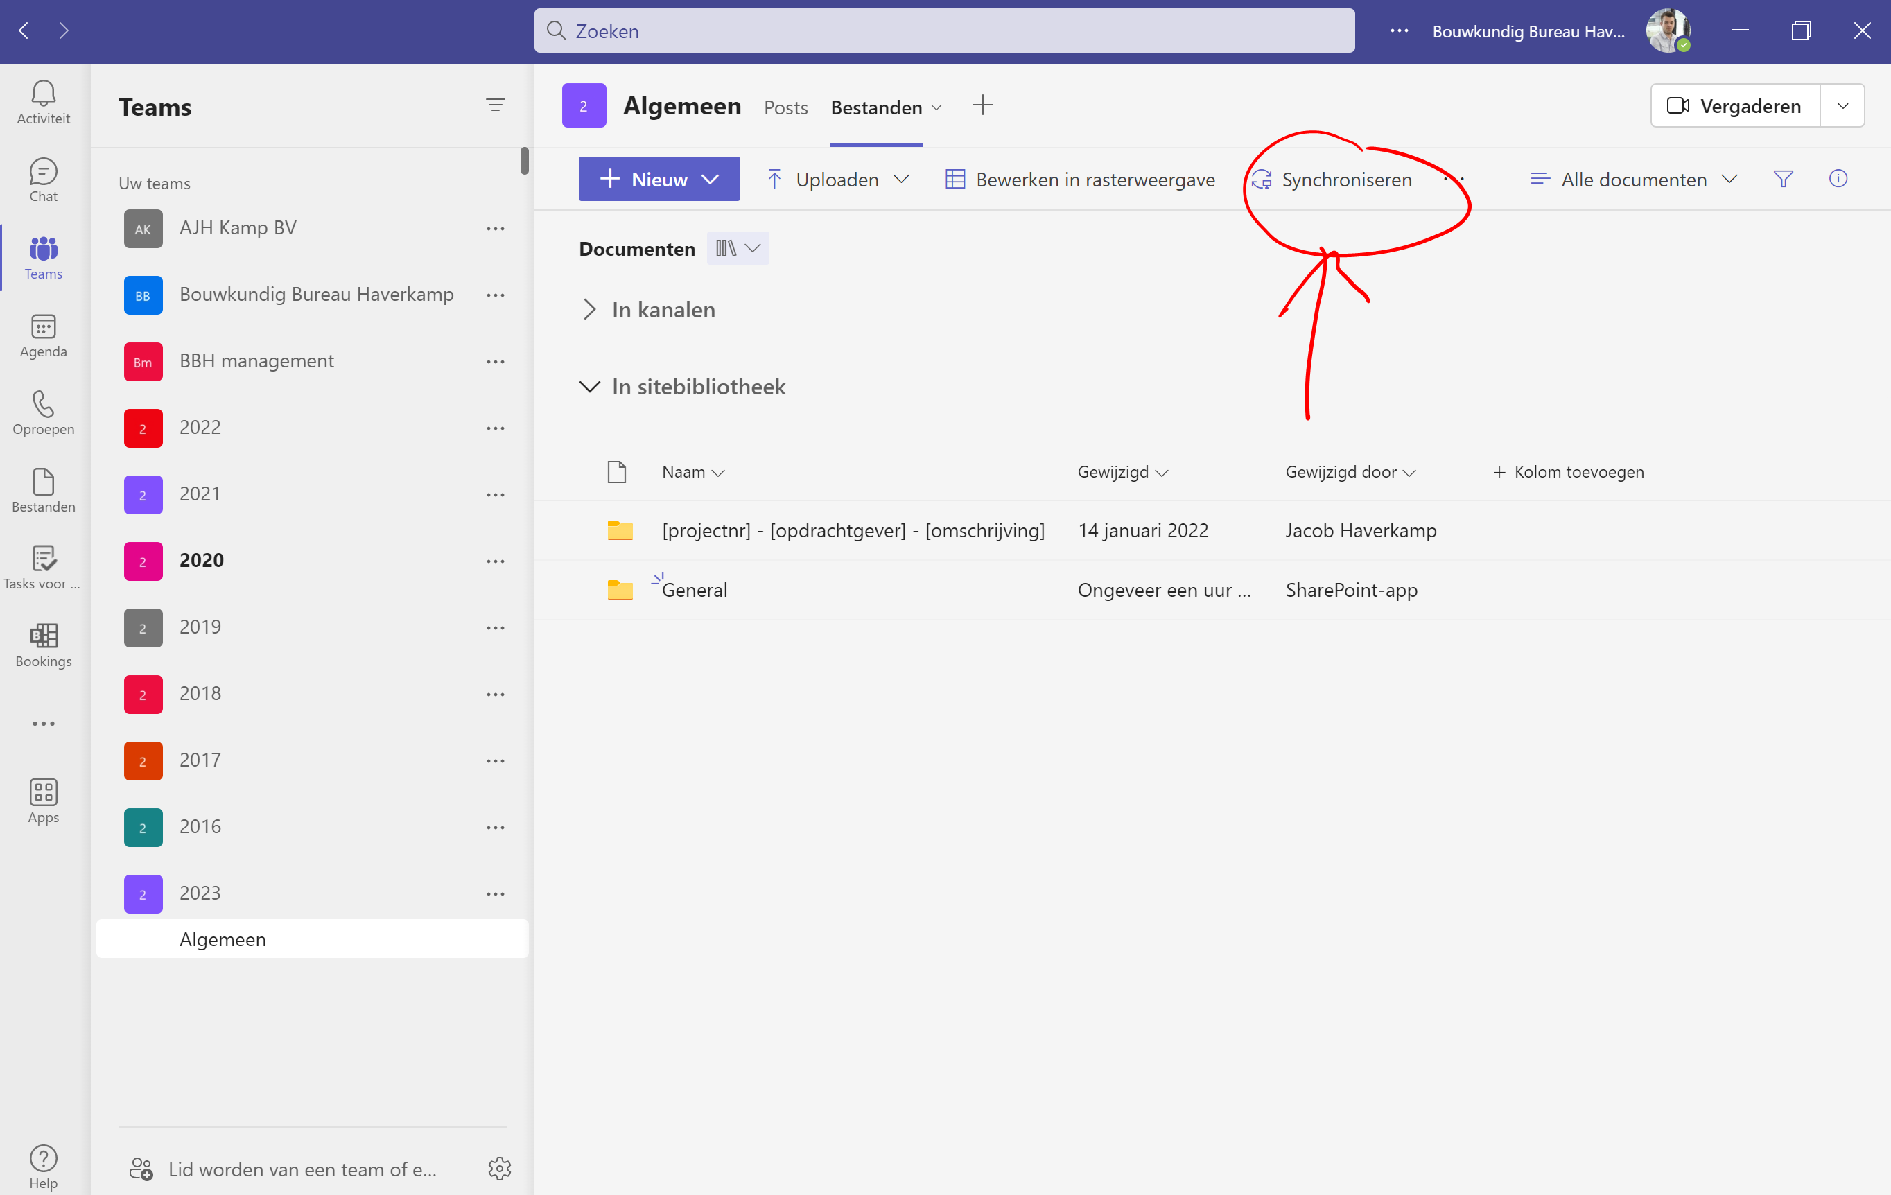The width and height of the screenshot is (1891, 1195).
Task: Select Jacob Haverkamp in modified-by column
Action: click(x=1361, y=531)
